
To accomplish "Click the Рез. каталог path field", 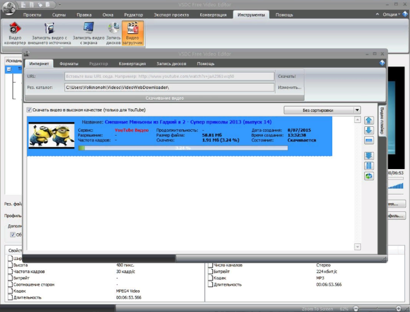I will tap(169, 87).
